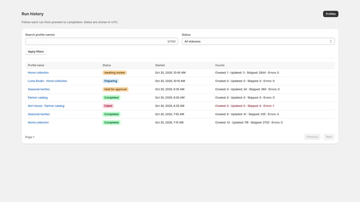Click the Oct 30, 2026, 7:15 AM timestamp
This screenshot has width=360, height=202.
tap(169, 123)
